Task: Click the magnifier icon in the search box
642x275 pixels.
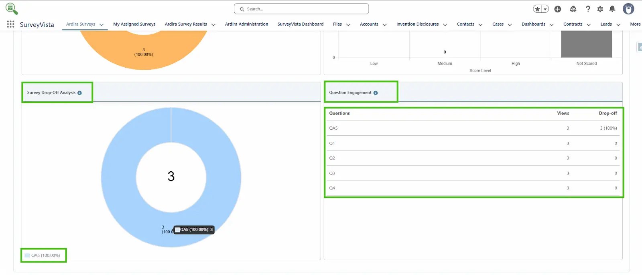Action: [242, 9]
